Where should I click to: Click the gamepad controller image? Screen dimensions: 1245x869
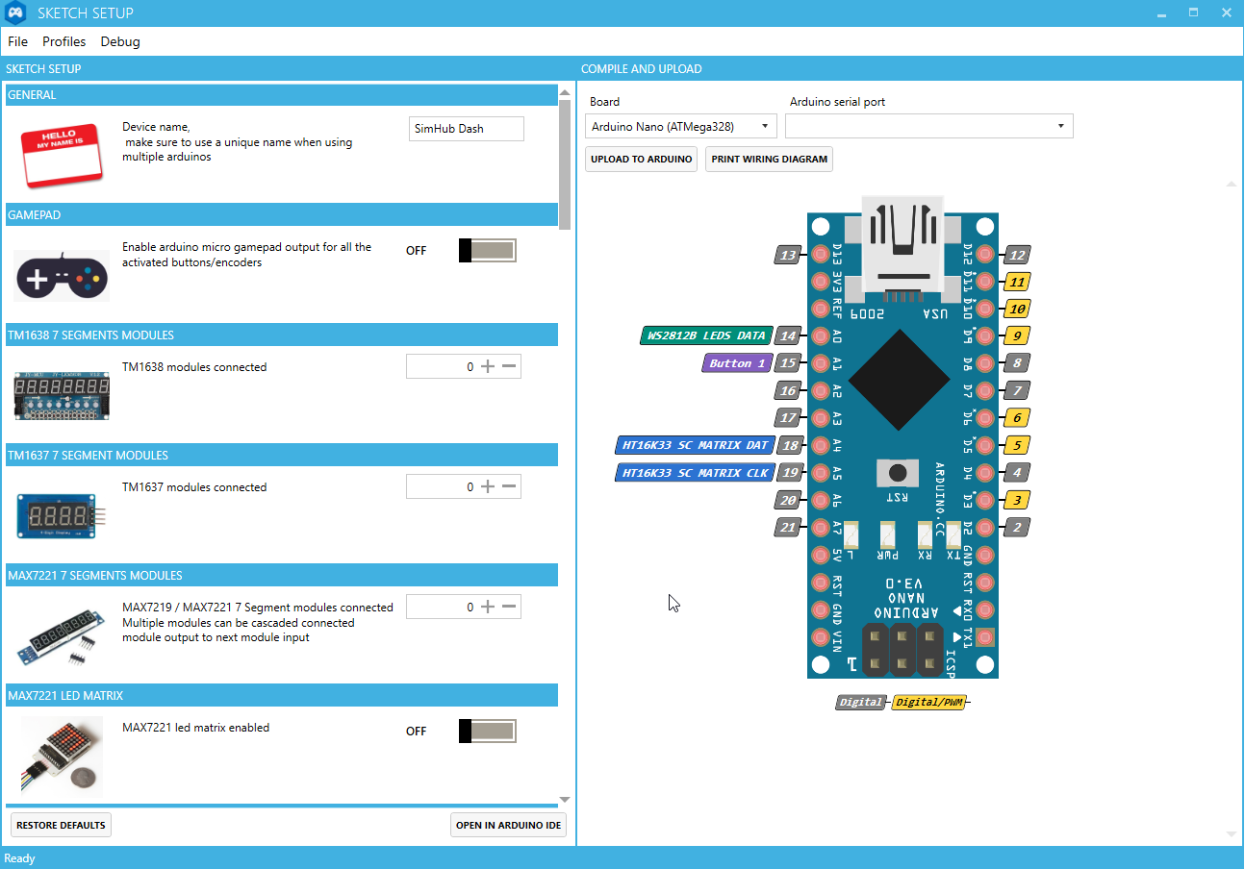(x=62, y=276)
